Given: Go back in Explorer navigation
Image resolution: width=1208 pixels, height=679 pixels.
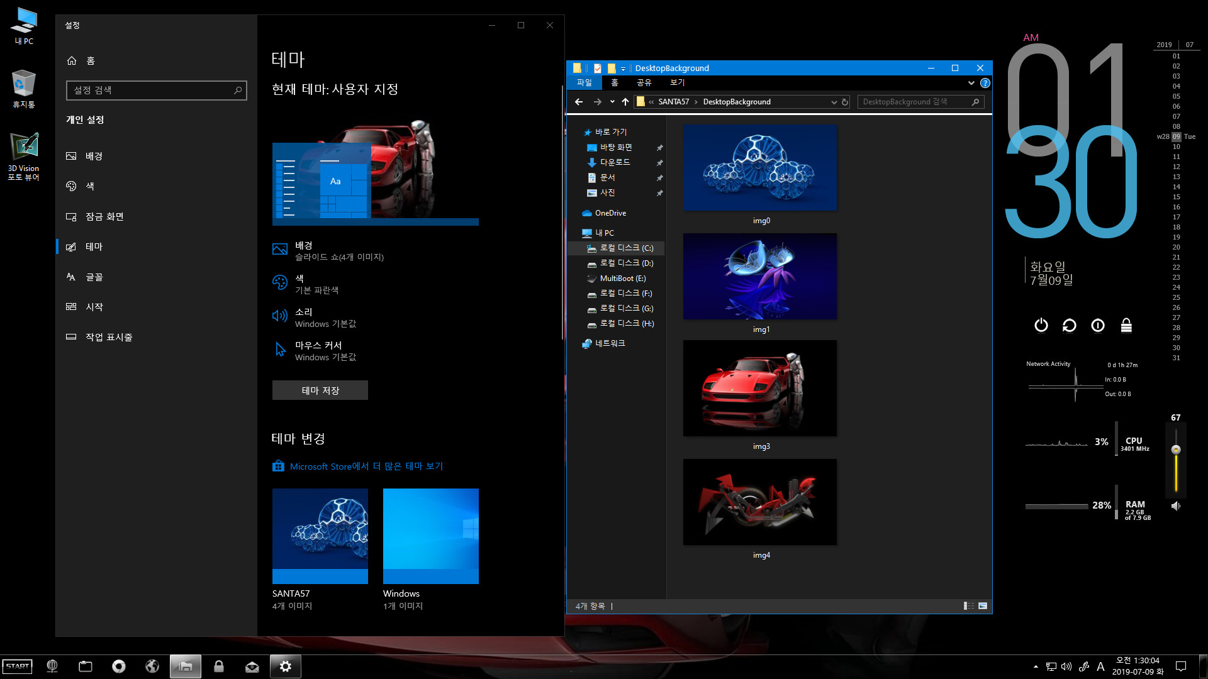Looking at the screenshot, I should (579, 102).
